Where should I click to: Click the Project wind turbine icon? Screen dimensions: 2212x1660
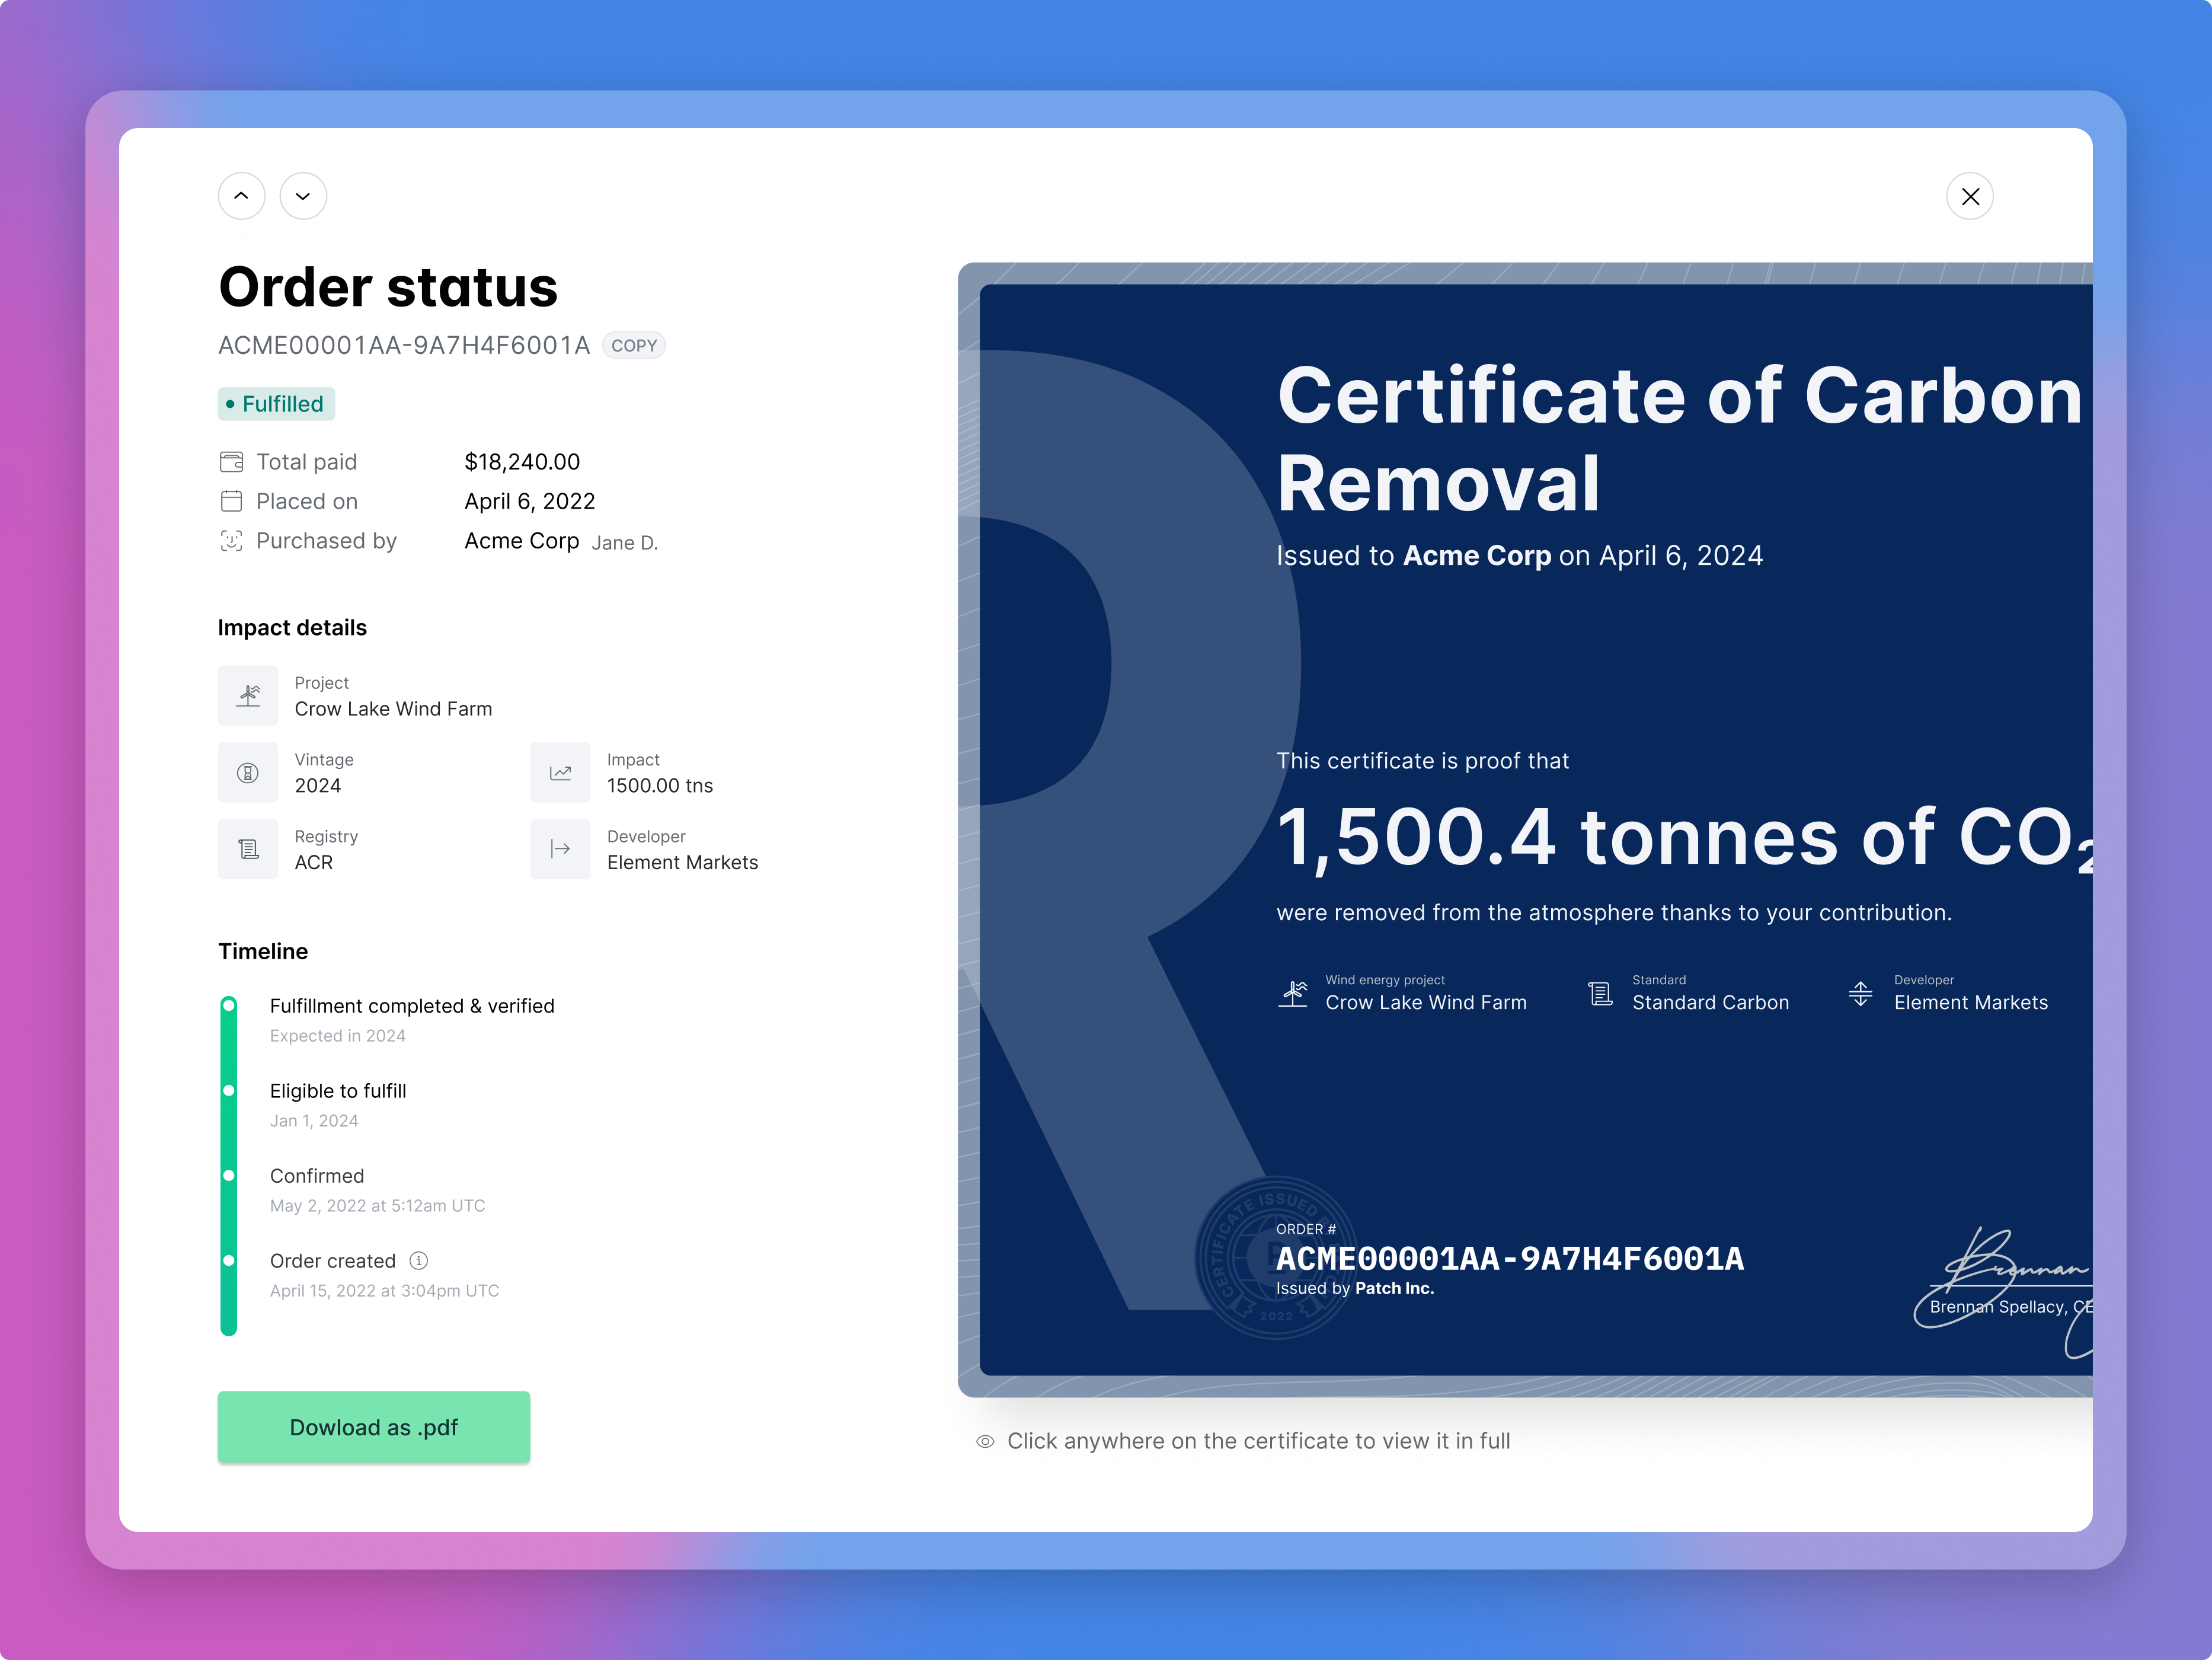pyautogui.click(x=248, y=696)
